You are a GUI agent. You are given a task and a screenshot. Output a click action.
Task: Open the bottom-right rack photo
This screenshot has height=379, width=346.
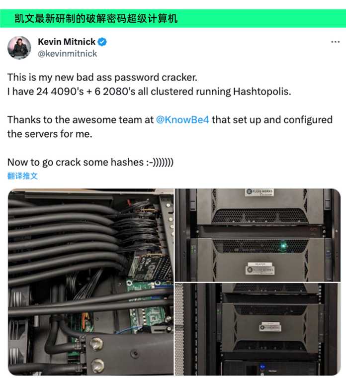point(258,329)
